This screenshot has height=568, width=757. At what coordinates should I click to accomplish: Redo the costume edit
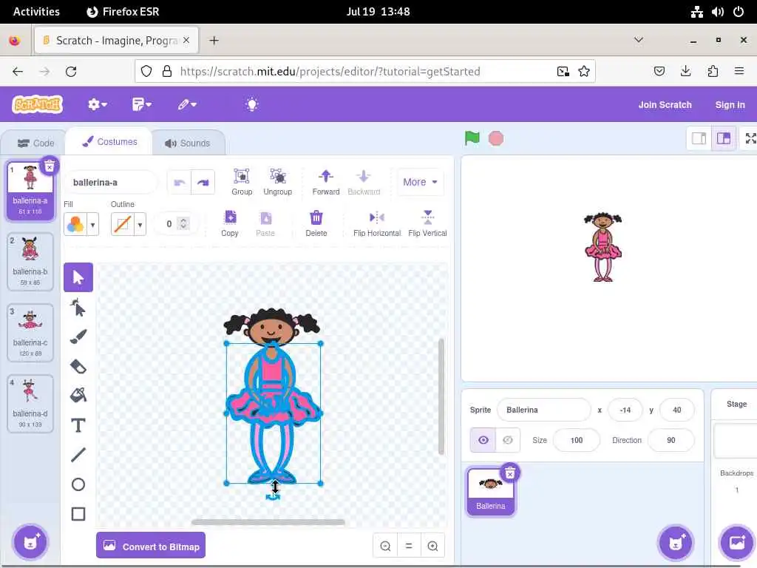pos(203,182)
